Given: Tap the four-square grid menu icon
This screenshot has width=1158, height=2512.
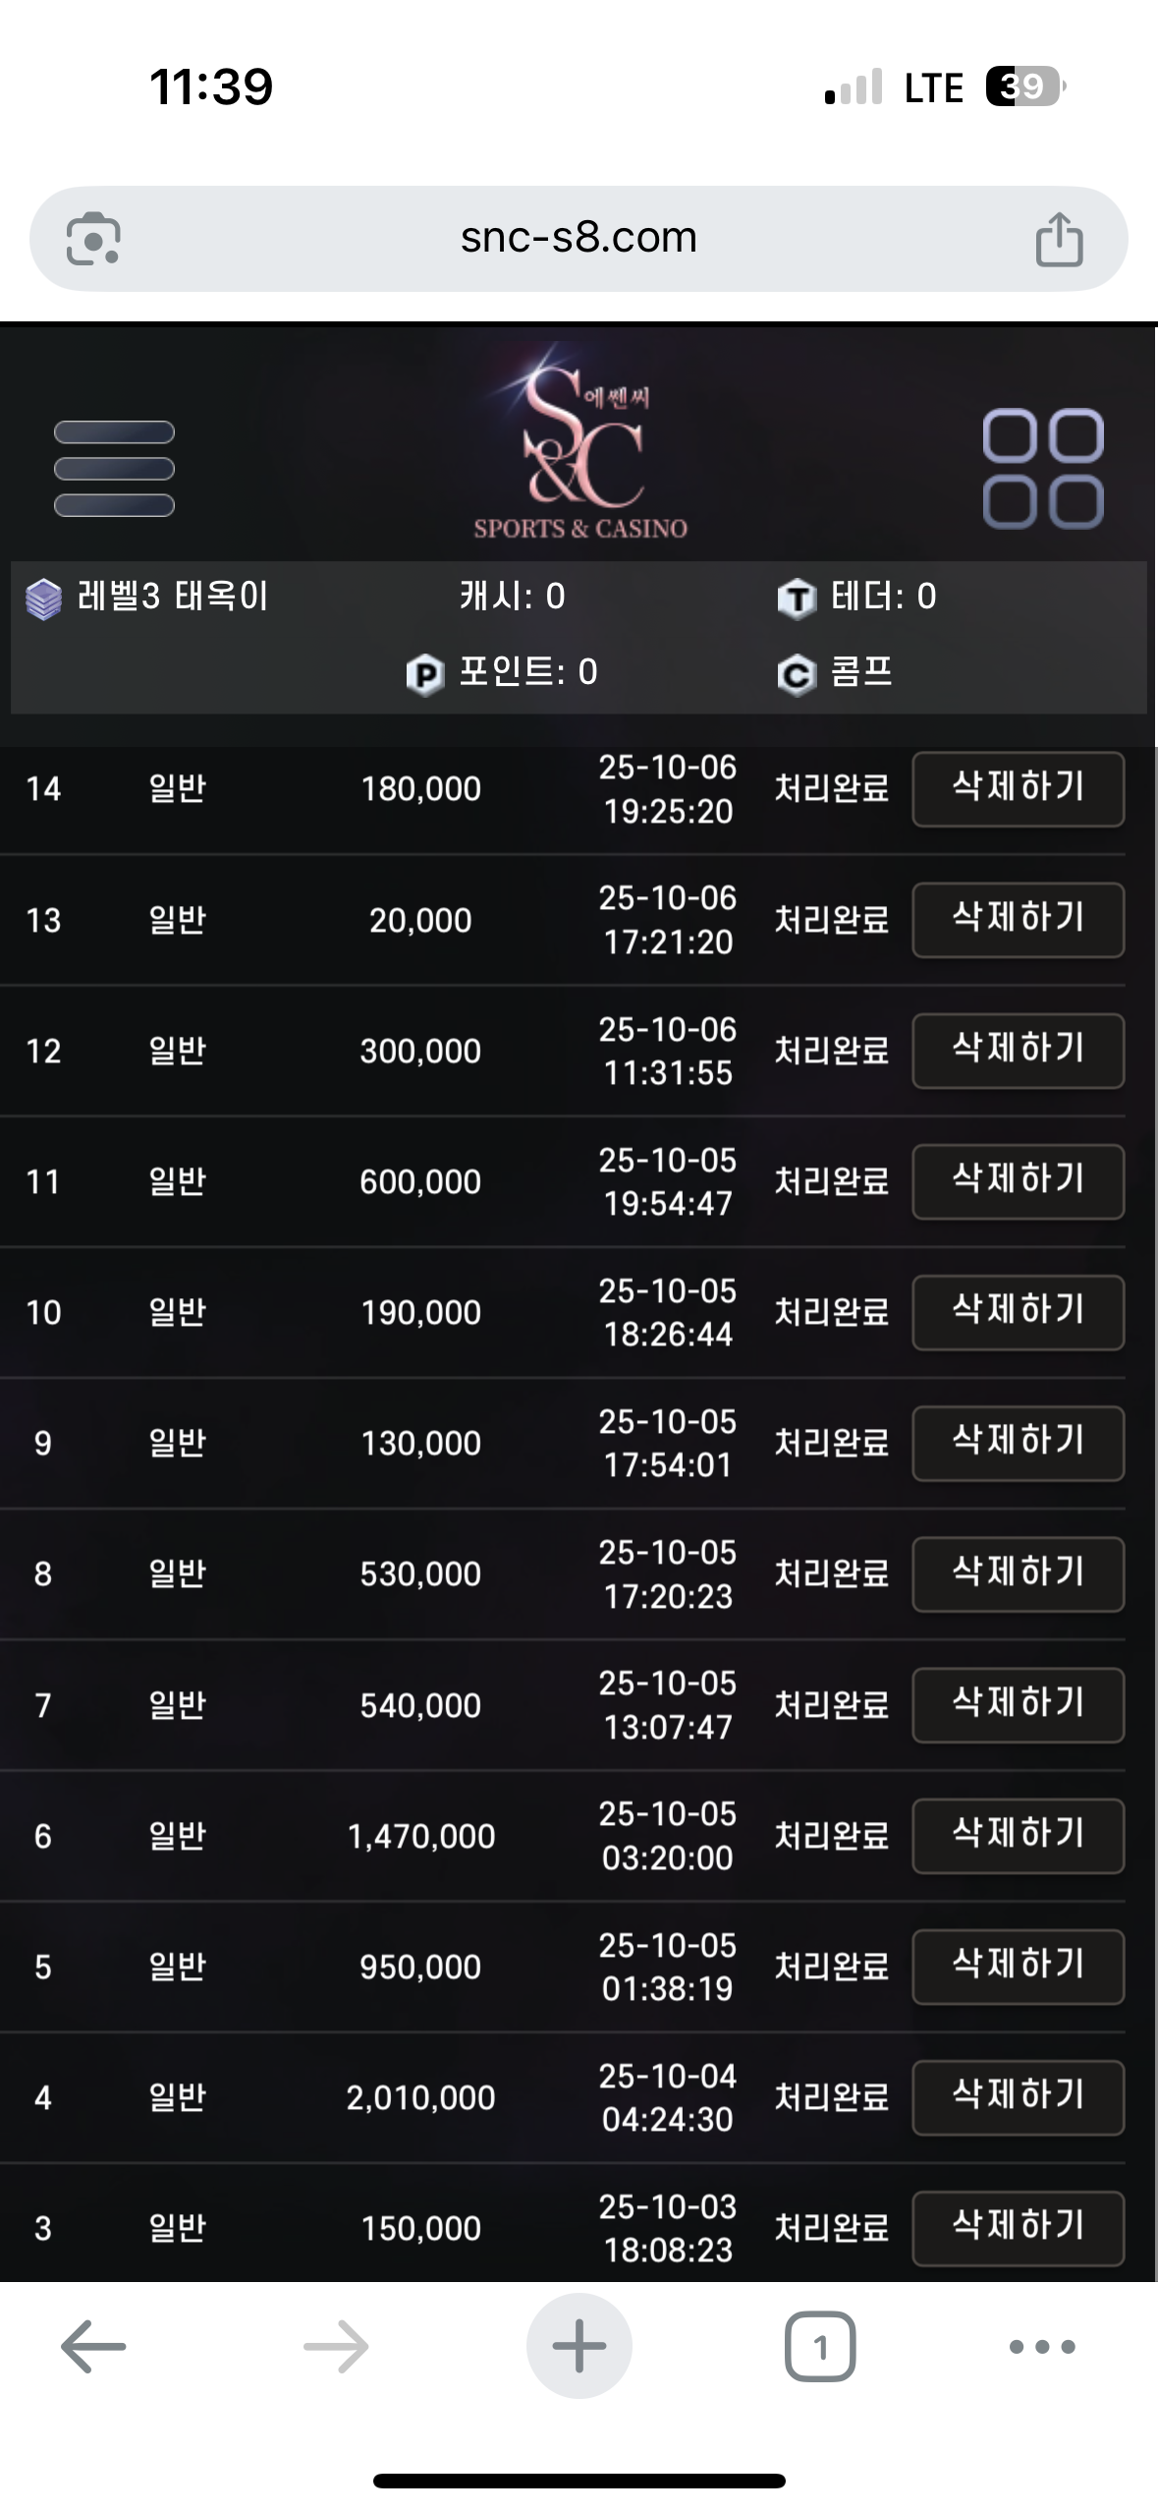Looking at the screenshot, I should pos(1043,468).
